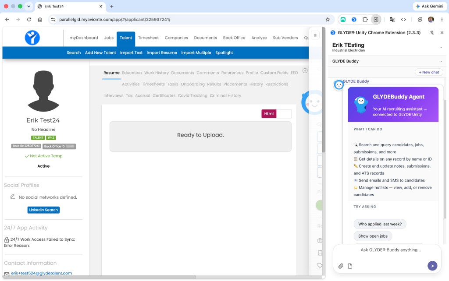Viewport: 449px width, 281px height.
Task: Send the message to GLYDE Buddy
Action: pos(432,266)
